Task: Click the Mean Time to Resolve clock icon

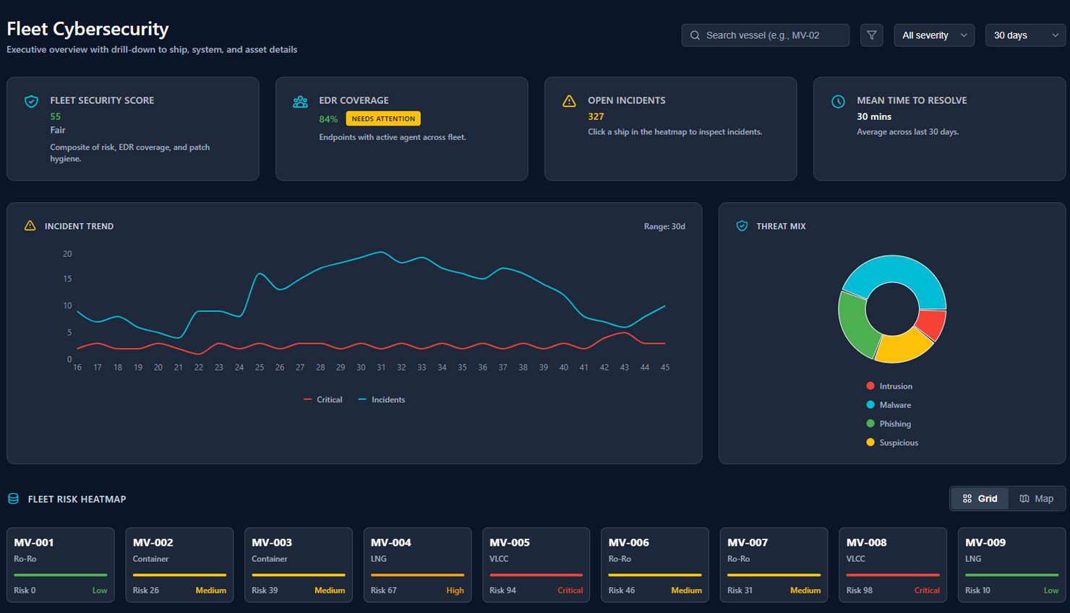Action: 838,101
